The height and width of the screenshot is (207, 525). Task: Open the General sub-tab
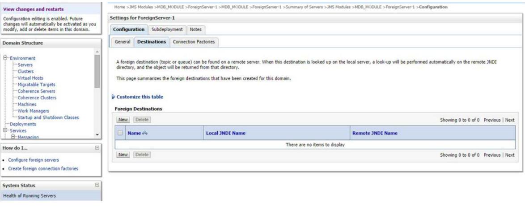point(122,42)
